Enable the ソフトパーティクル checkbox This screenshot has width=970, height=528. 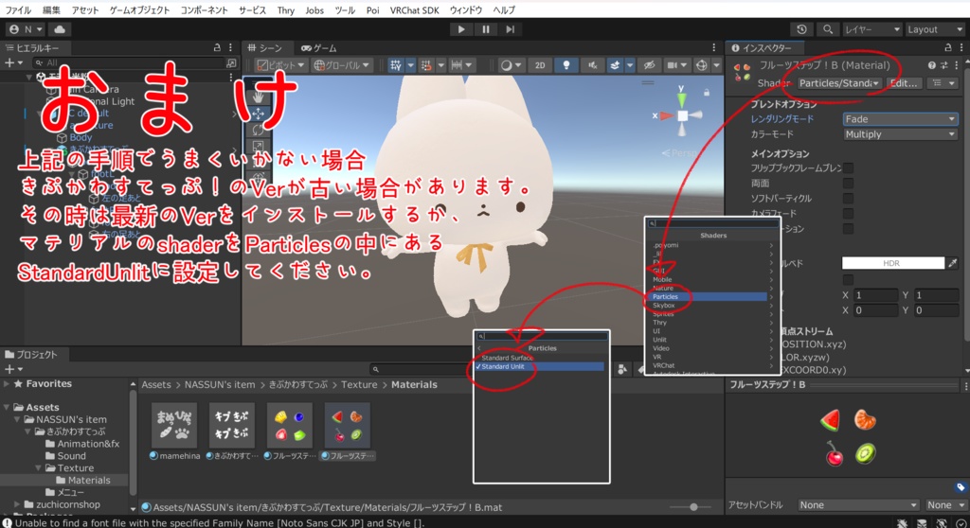[x=848, y=198]
